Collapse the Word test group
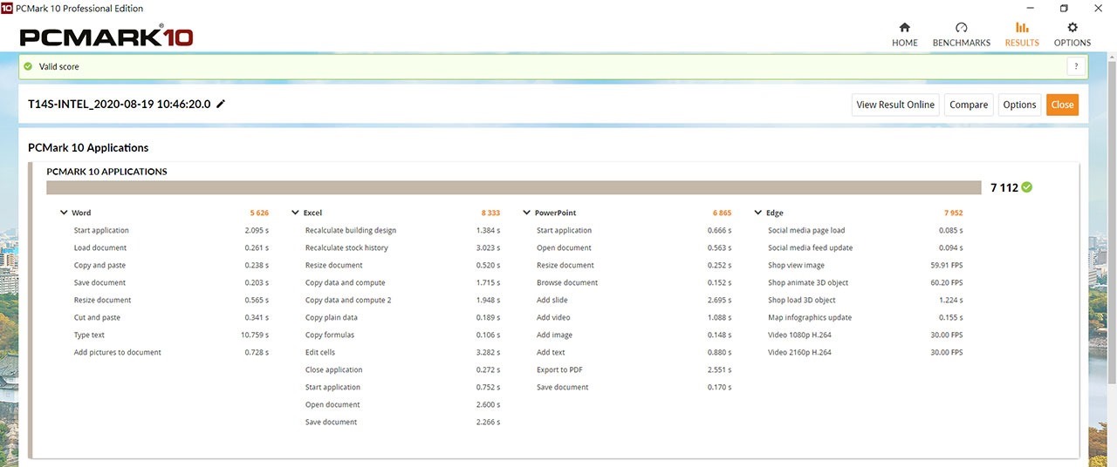The width and height of the screenshot is (1117, 467). pyautogui.click(x=64, y=213)
